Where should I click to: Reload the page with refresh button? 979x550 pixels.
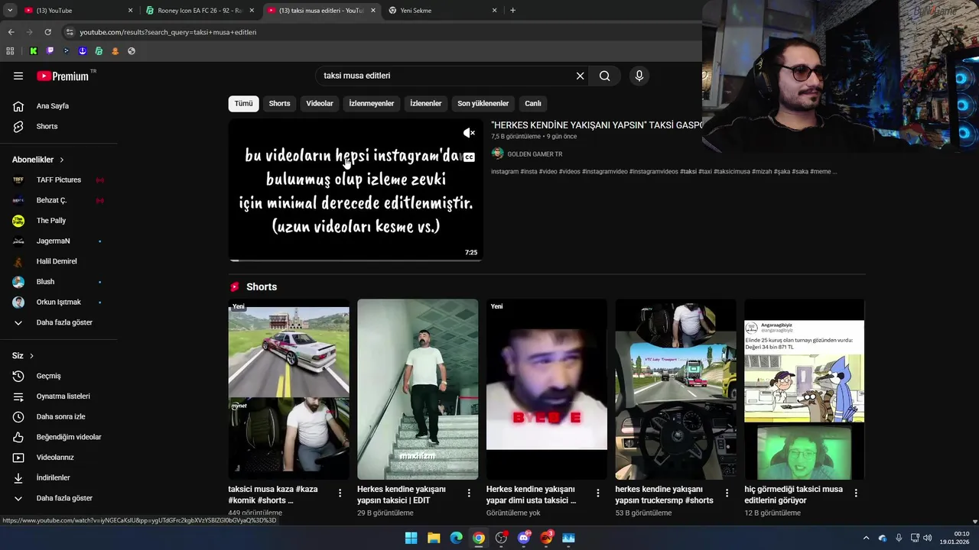click(x=47, y=32)
